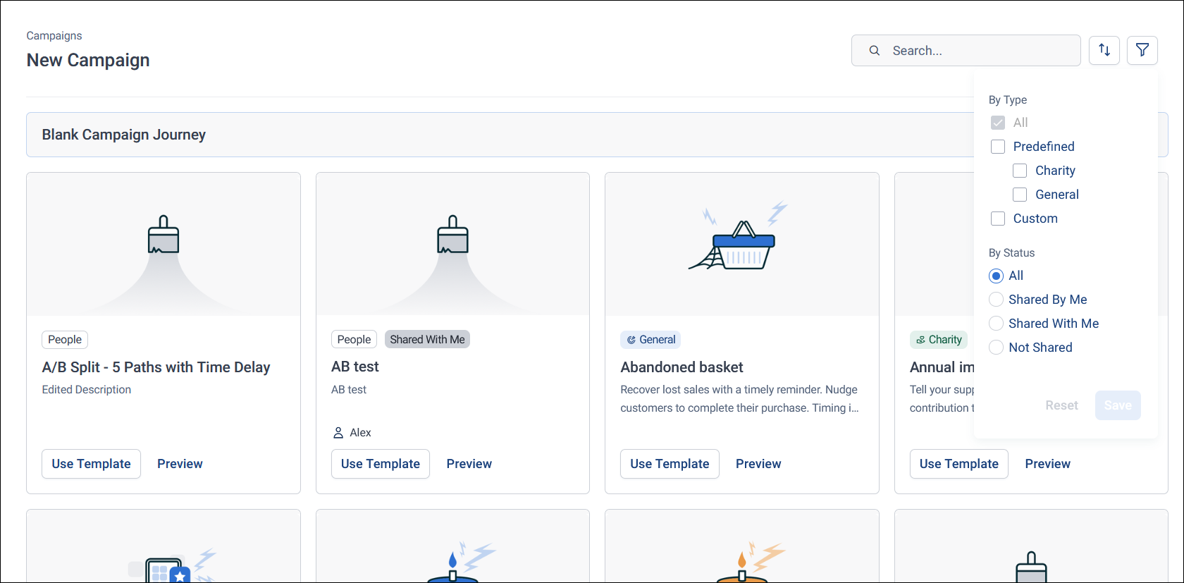Click the A/B Split - 5 Paths title
The height and width of the screenshot is (583, 1184).
point(156,367)
